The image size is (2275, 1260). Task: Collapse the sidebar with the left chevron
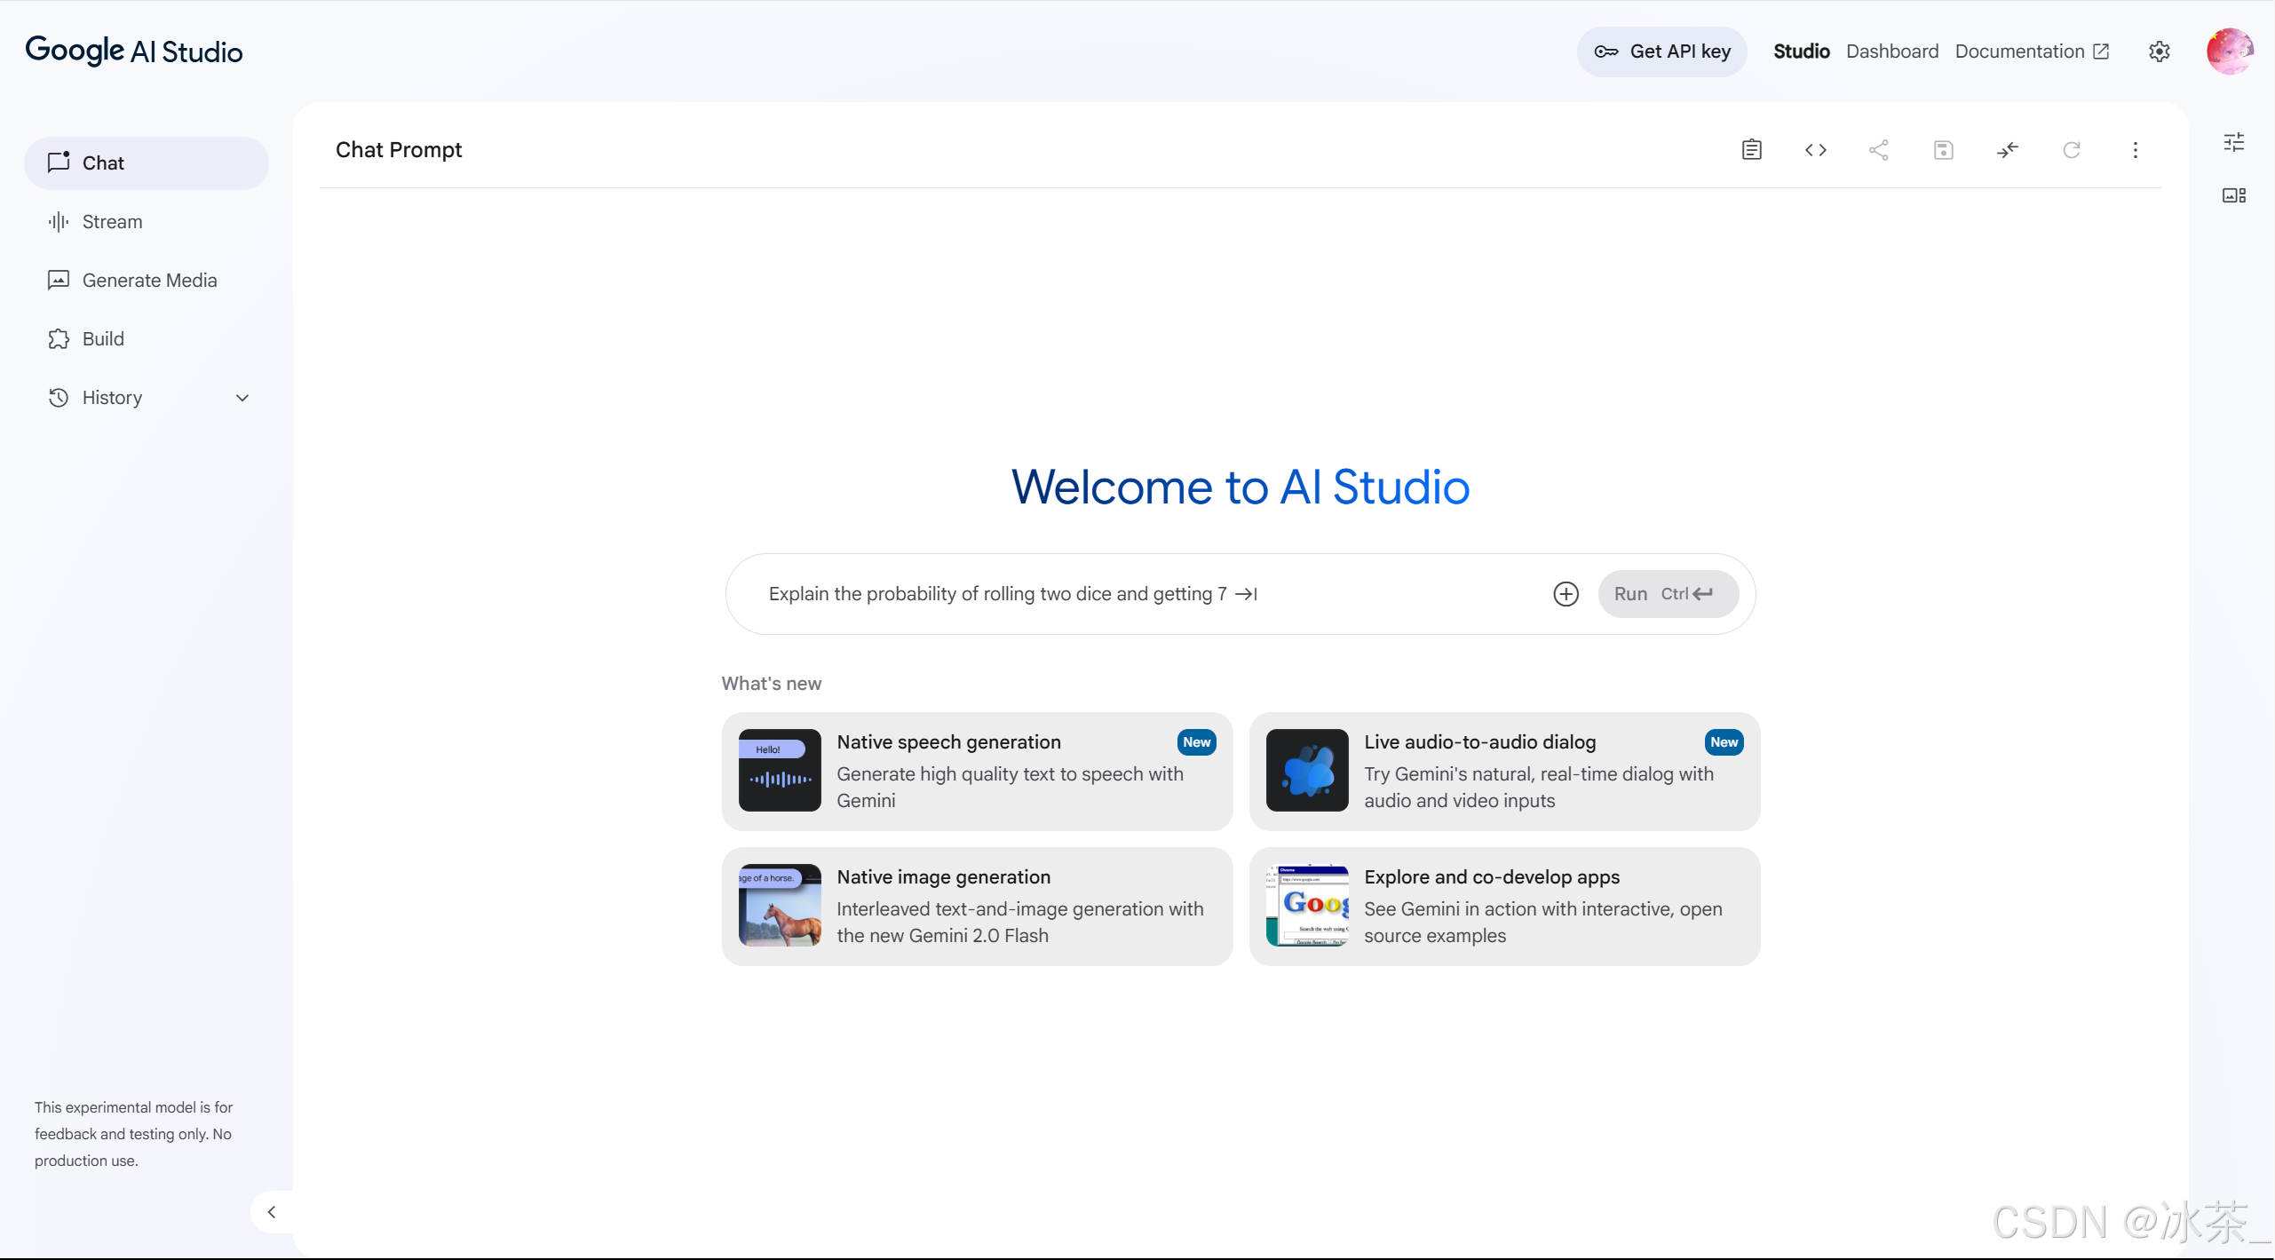[272, 1212]
